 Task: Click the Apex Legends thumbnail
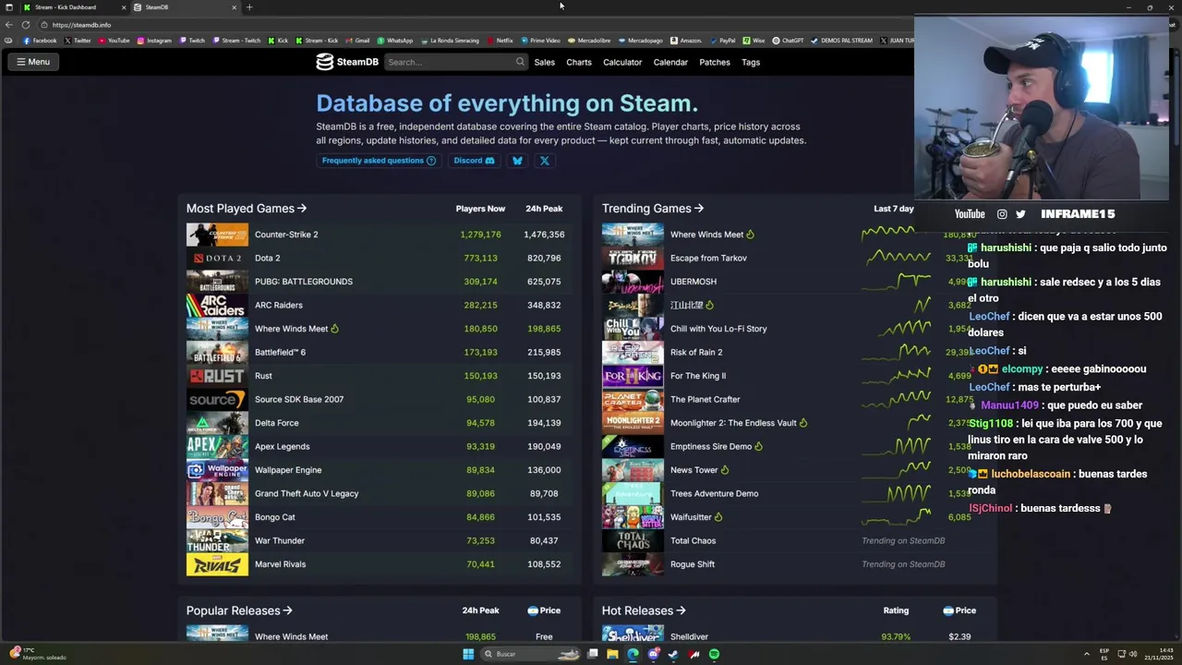coord(217,446)
